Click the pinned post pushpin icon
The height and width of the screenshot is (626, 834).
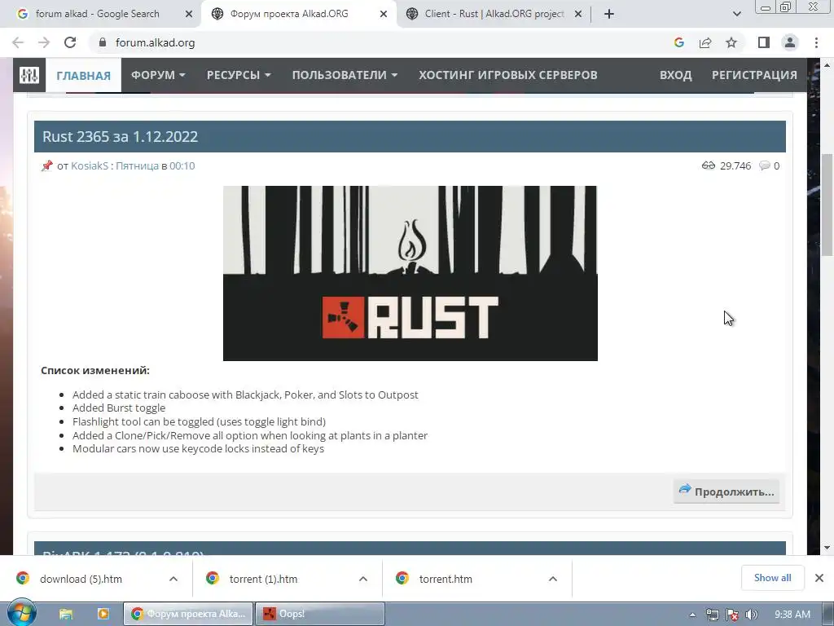pos(46,165)
